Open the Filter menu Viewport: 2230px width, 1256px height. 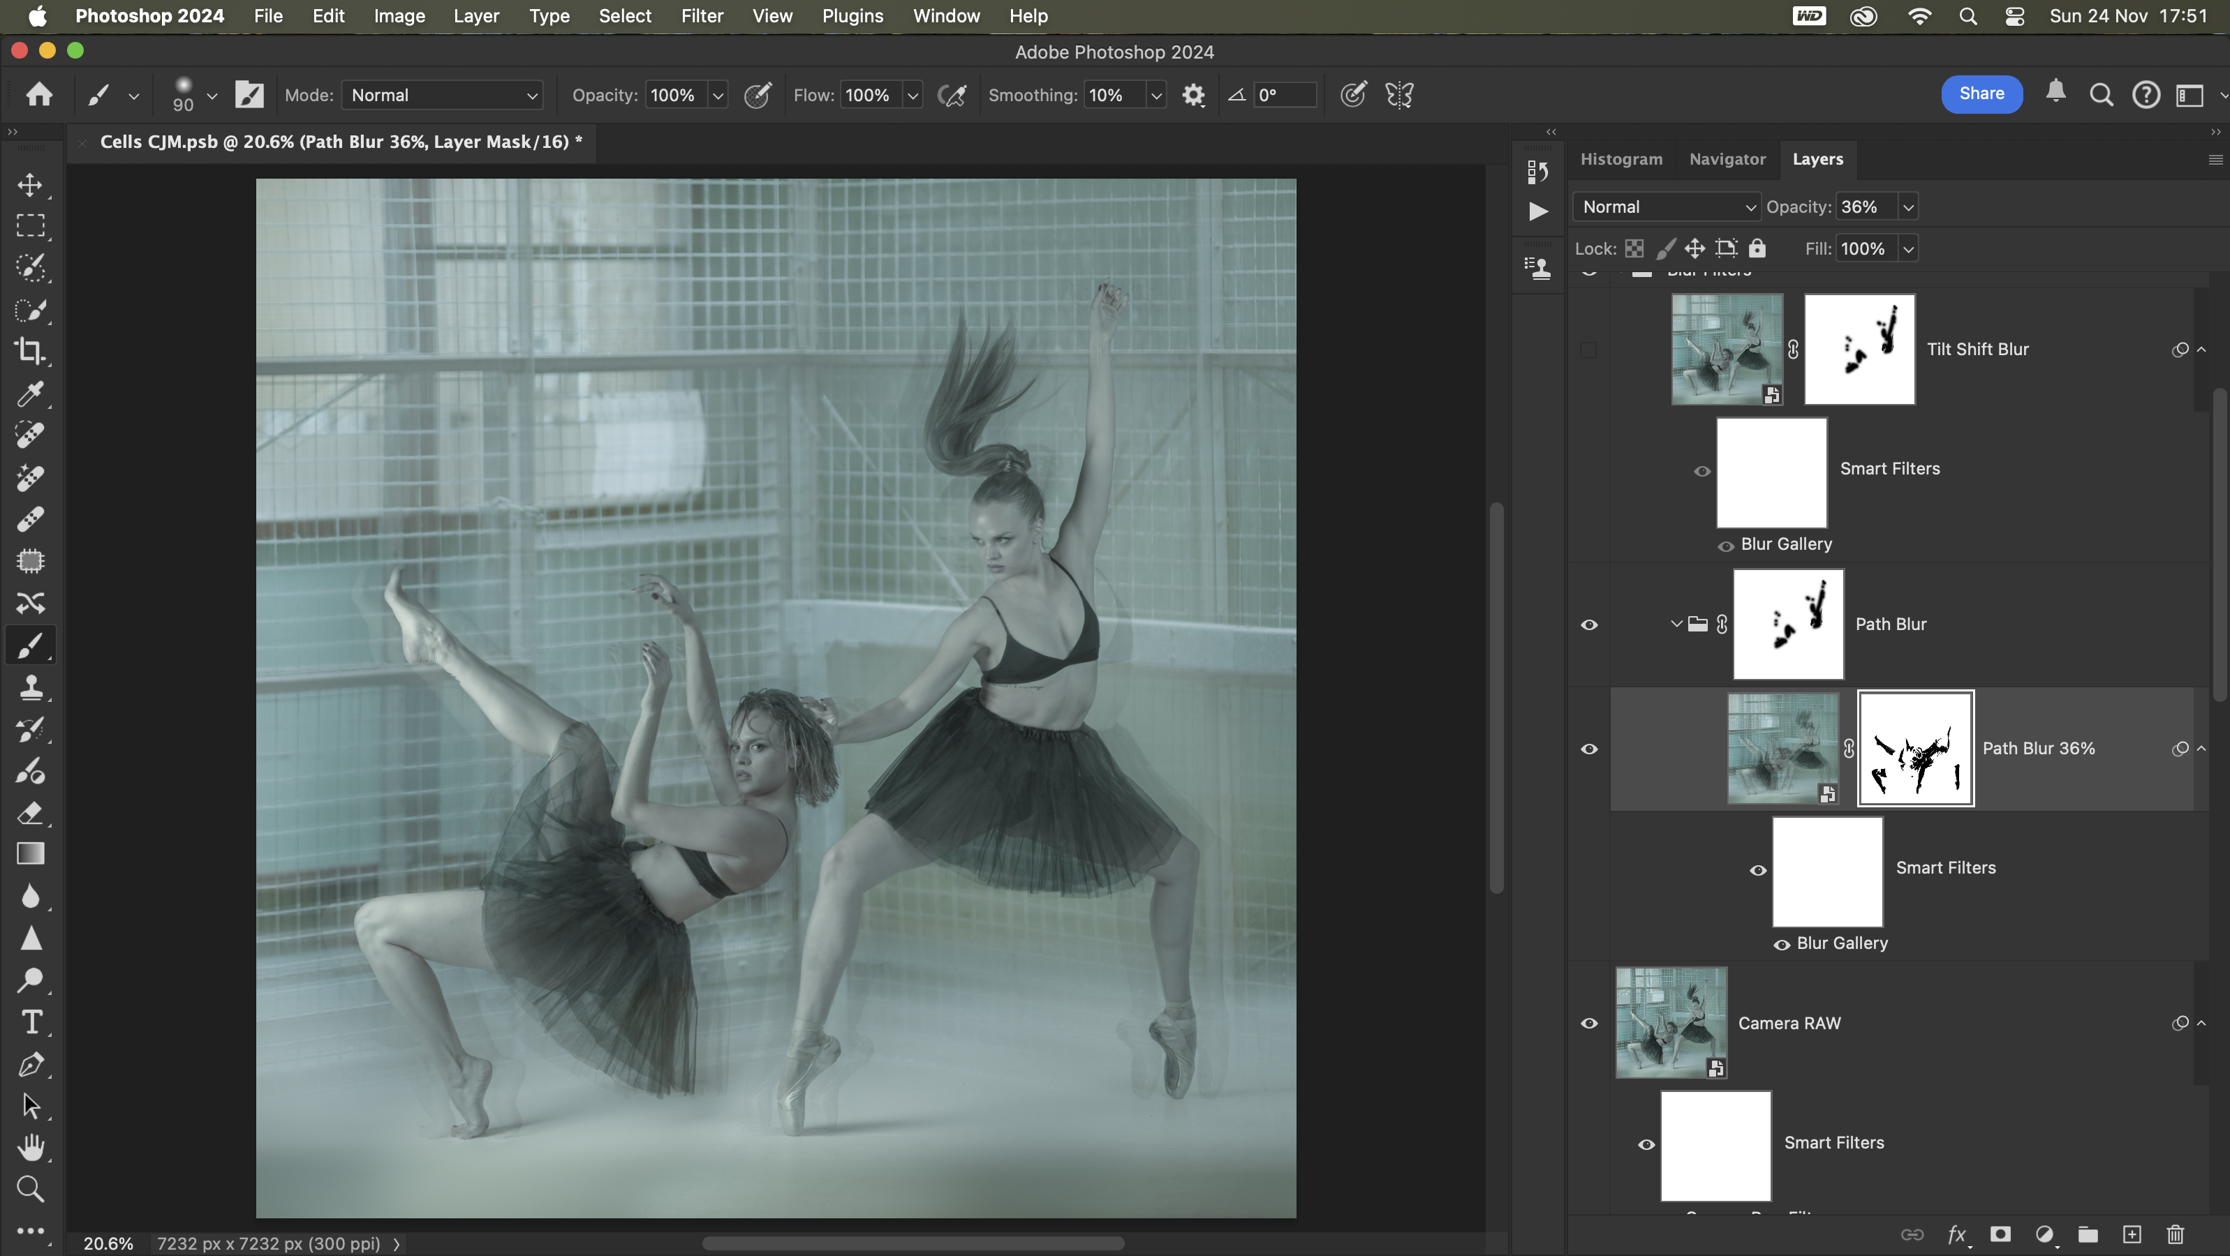pos(701,15)
